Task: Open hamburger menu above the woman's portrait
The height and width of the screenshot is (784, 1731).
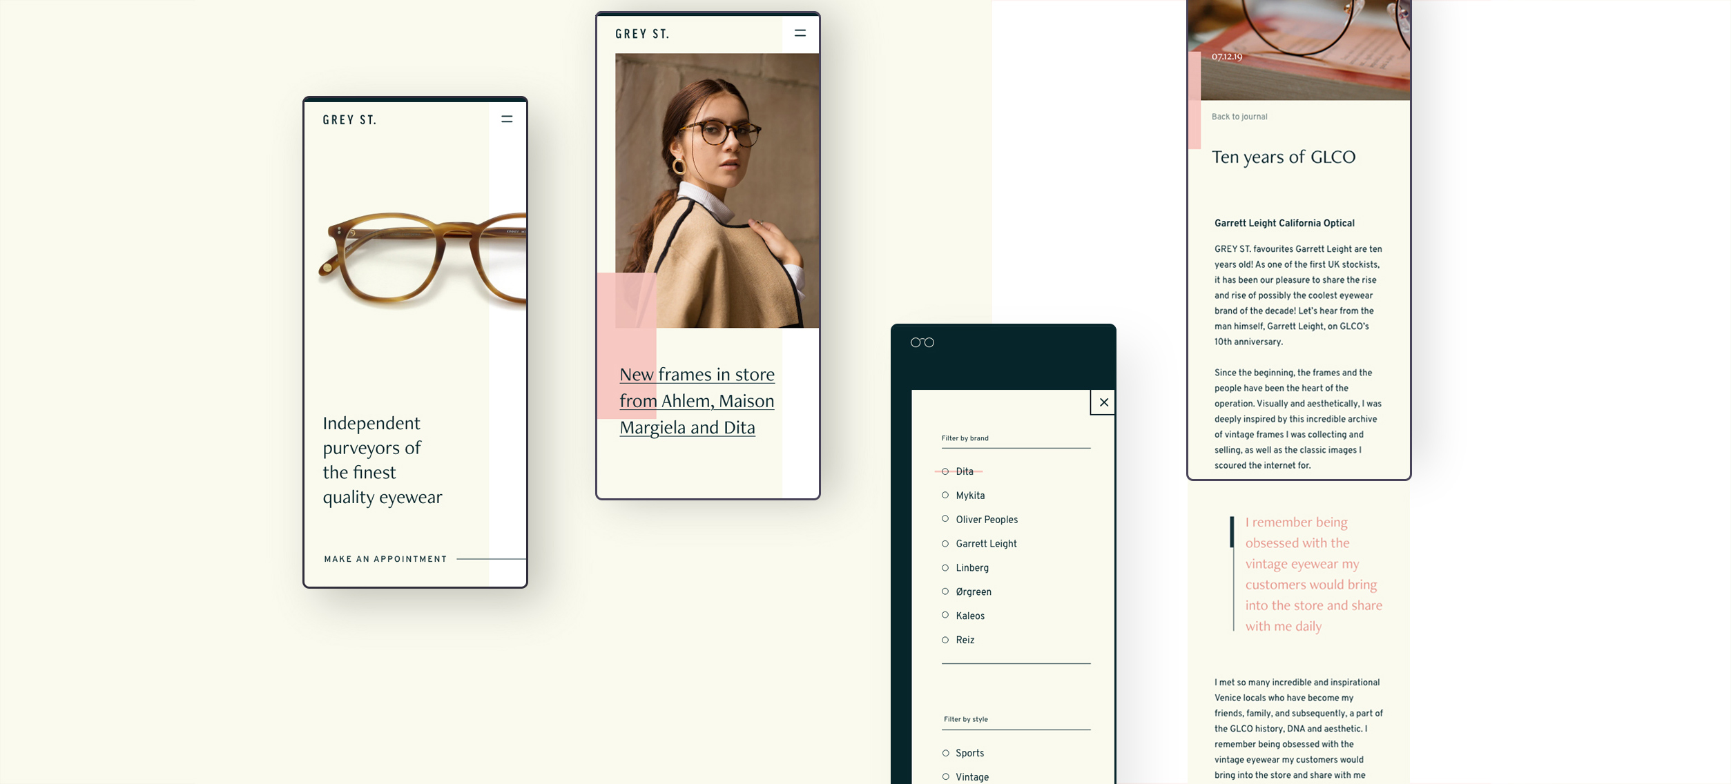Action: pos(800,33)
